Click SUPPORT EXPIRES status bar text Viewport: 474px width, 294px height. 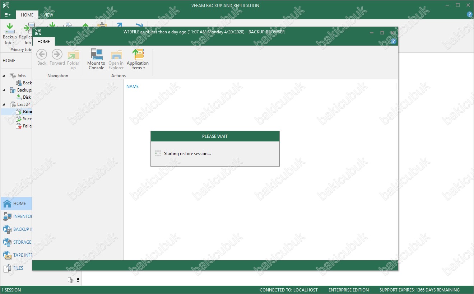tap(419, 290)
